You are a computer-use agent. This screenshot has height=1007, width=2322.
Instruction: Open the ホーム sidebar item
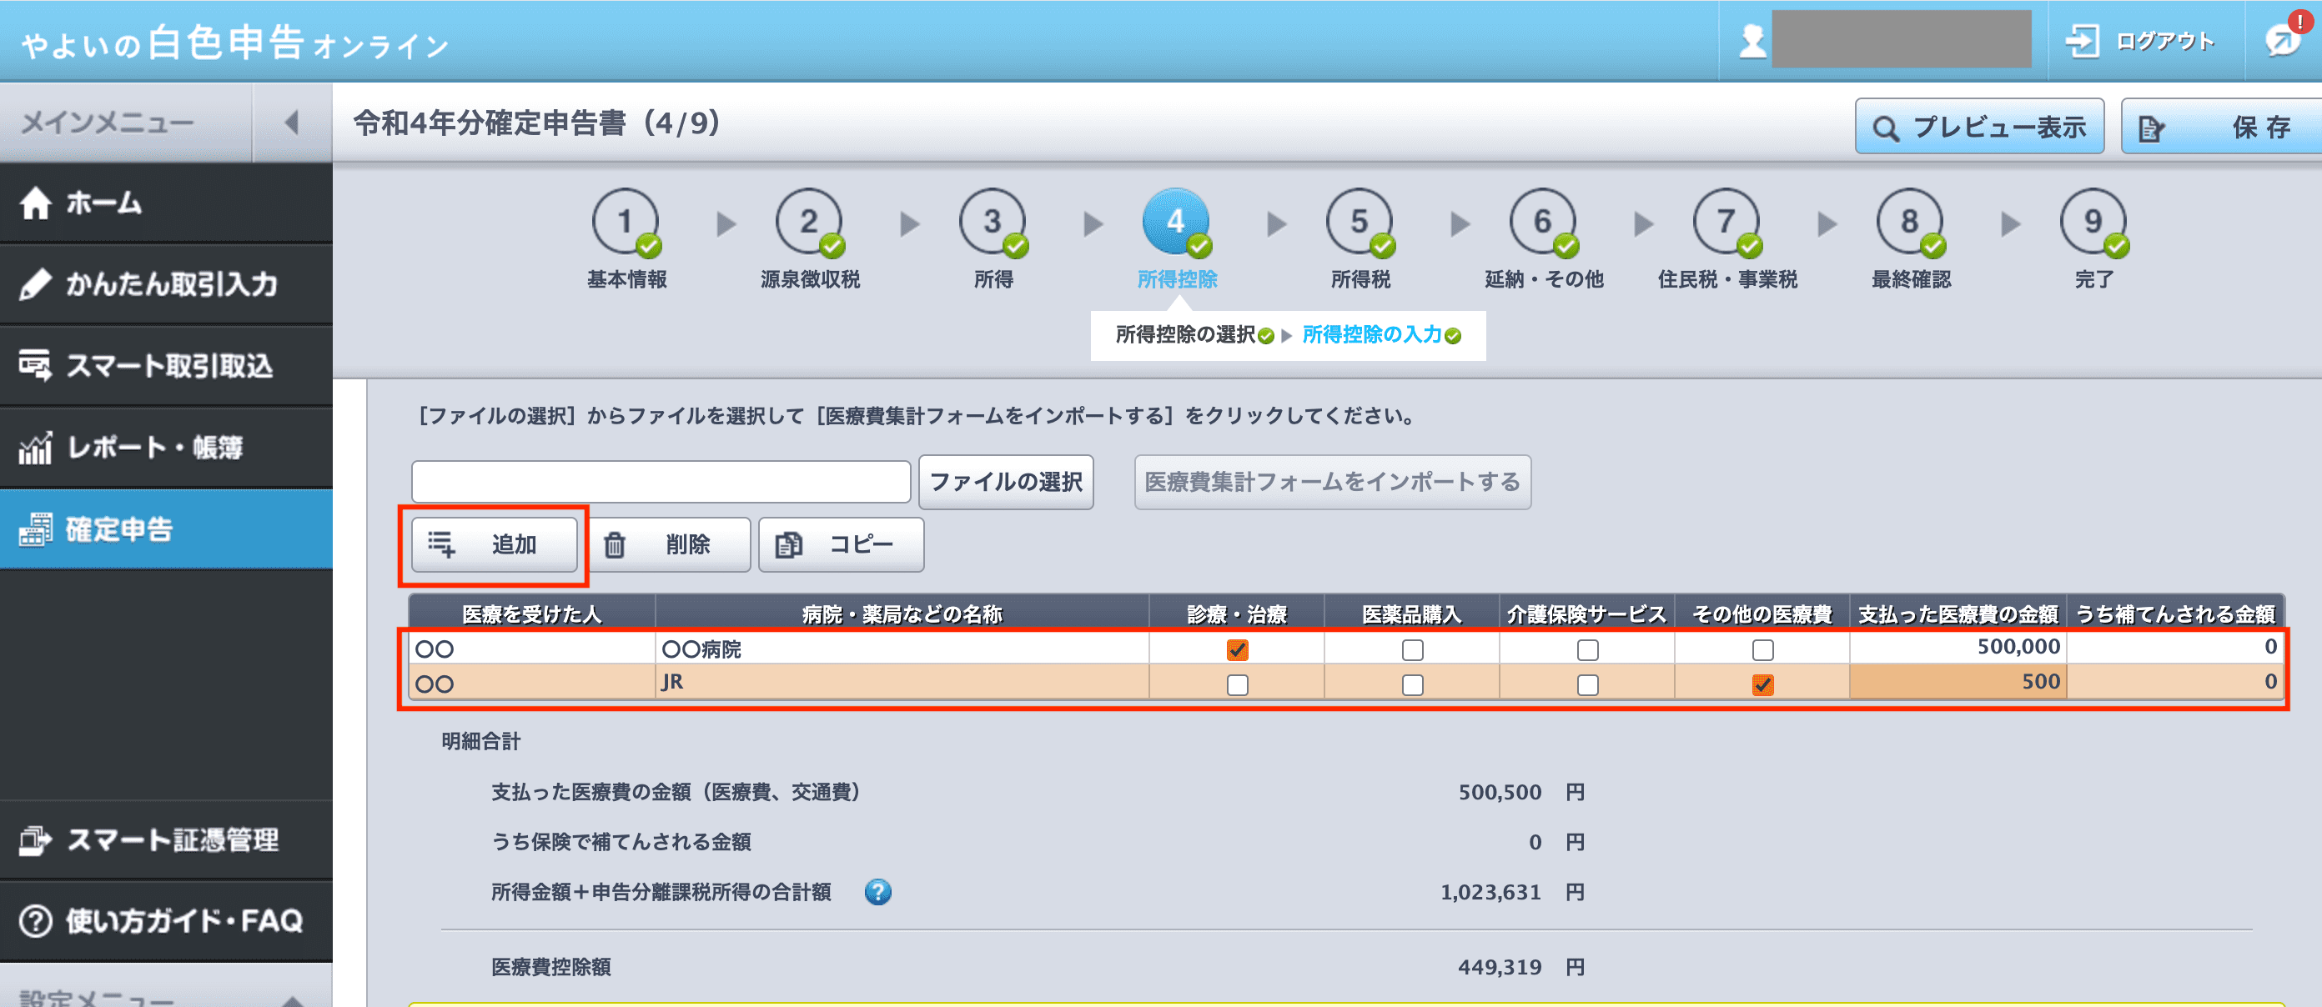(166, 203)
